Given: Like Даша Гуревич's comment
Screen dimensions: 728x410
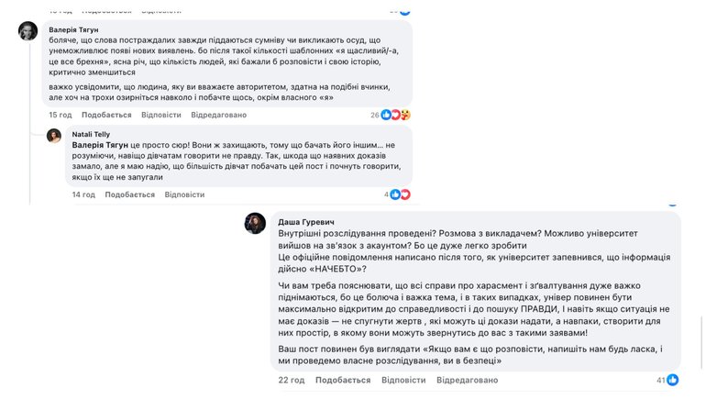Looking at the screenshot, I should (342, 380).
